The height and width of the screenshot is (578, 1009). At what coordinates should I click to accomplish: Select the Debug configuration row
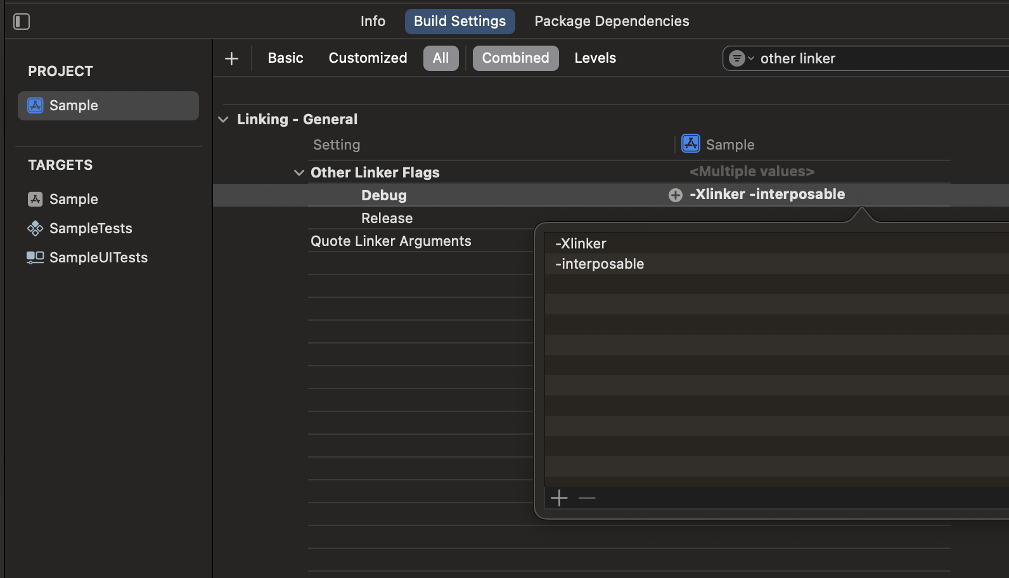point(611,195)
